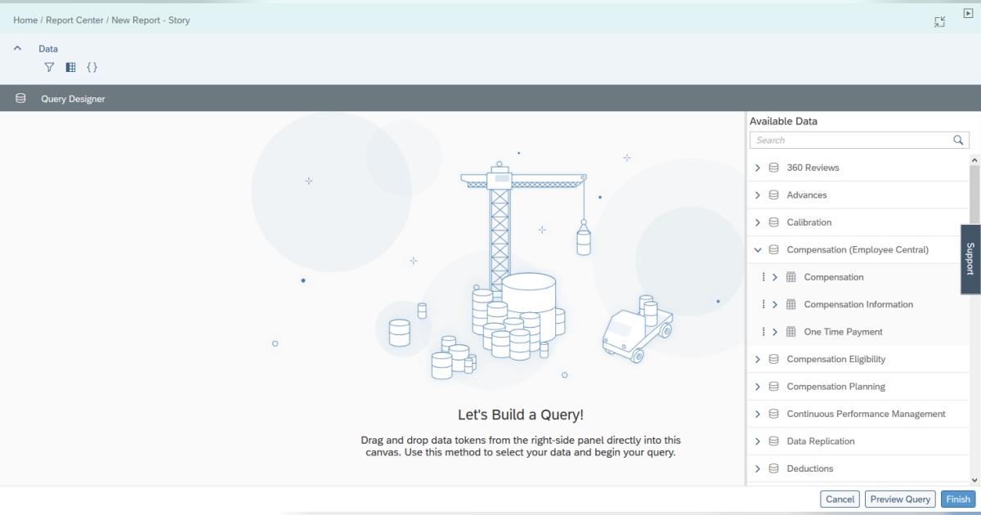Screen dimensions: 981x515
Task: Select Continuous Performance Management in data list
Action: tap(866, 414)
